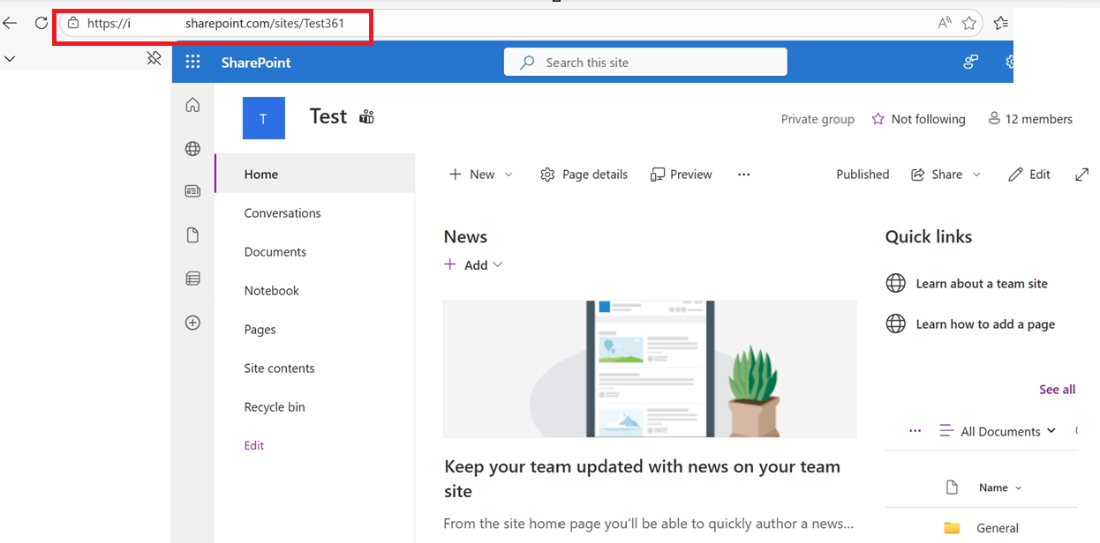
Task: Go back using the browser back arrow
Action: tap(10, 23)
